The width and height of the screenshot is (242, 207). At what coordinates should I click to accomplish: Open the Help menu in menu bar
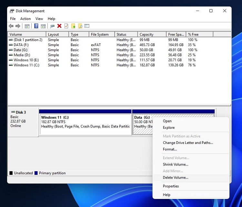click(x=51, y=19)
